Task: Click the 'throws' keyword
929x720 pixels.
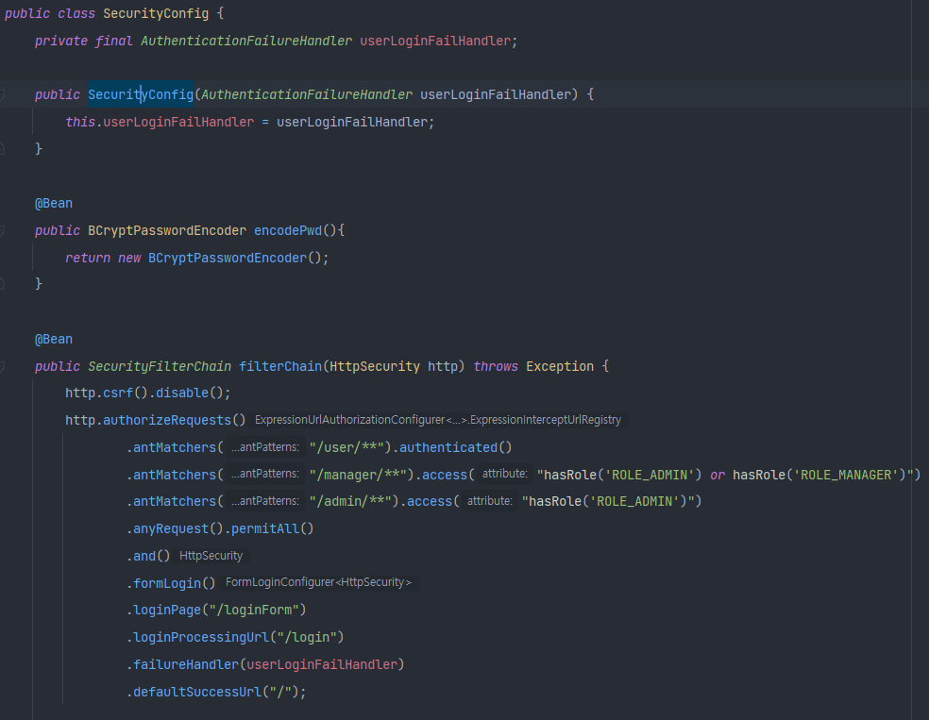Action: point(496,366)
